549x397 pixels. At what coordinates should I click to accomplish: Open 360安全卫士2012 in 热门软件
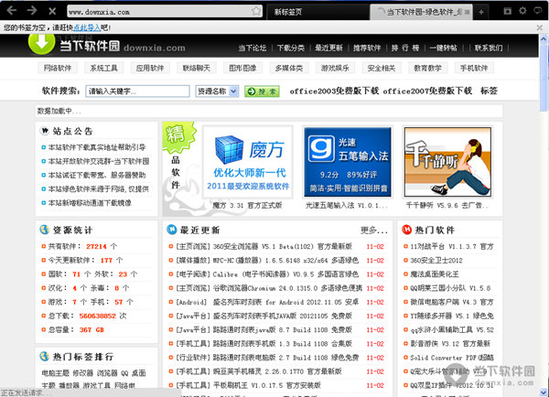436,260
